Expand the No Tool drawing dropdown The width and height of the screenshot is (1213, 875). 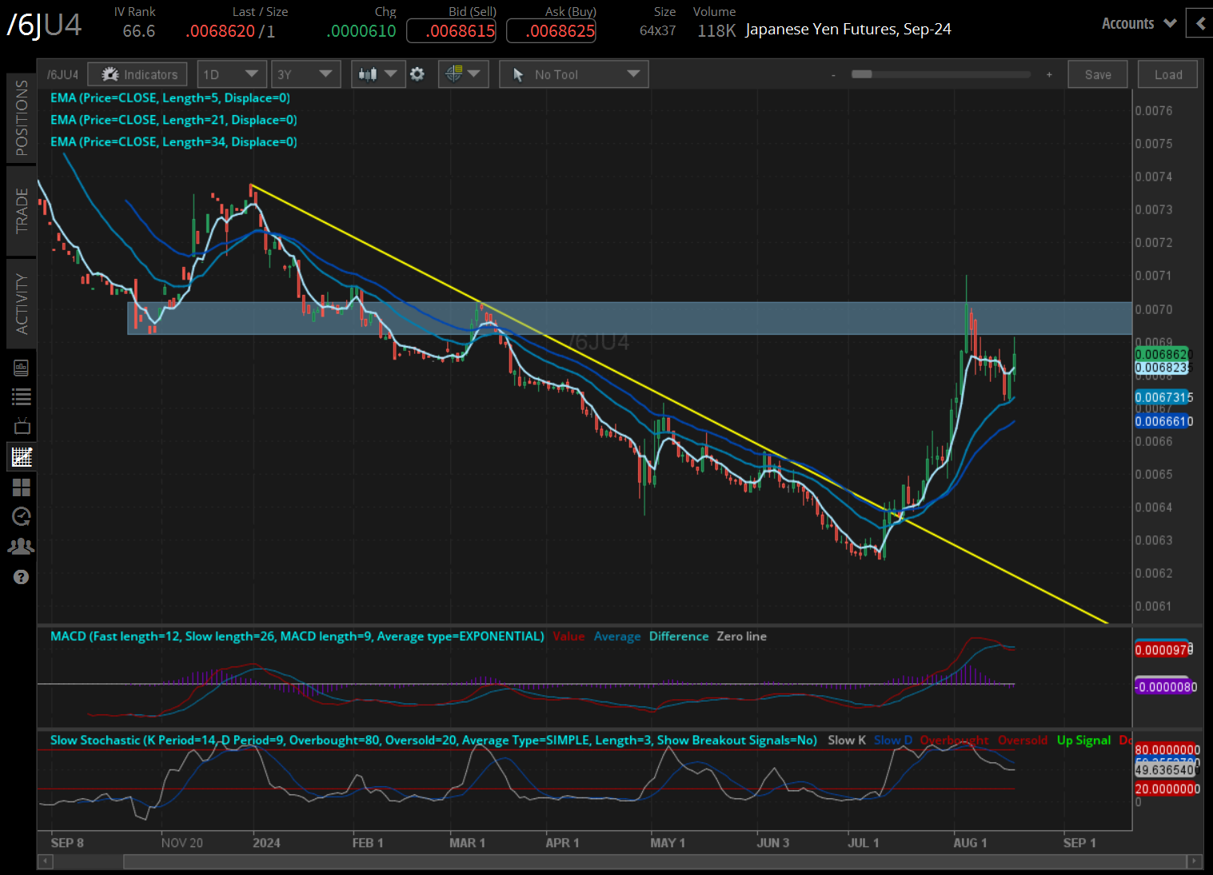(x=573, y=74)
